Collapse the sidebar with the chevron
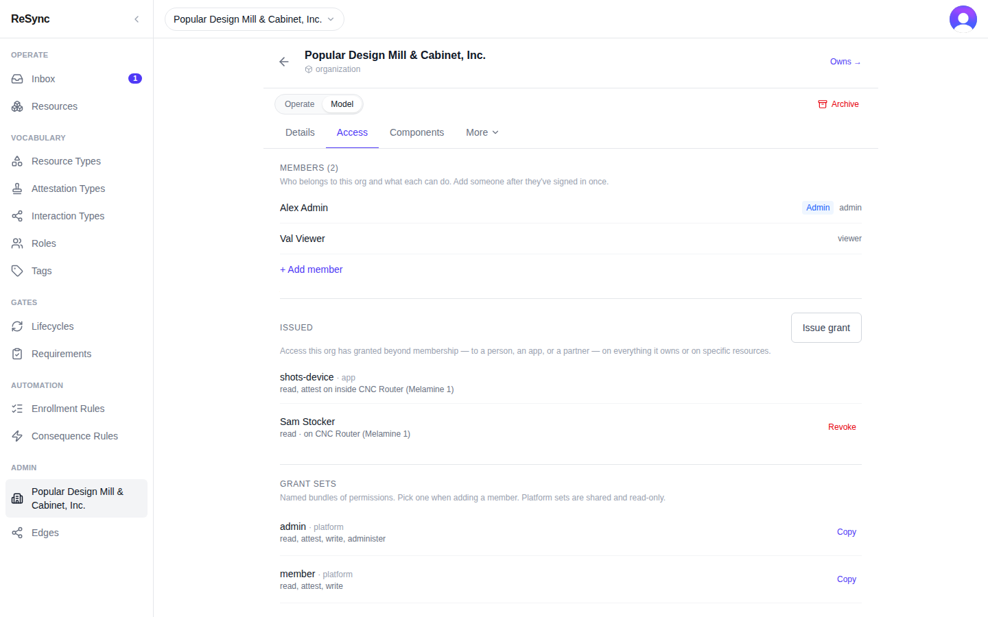The image size is (988, 617). pos(137,19)
